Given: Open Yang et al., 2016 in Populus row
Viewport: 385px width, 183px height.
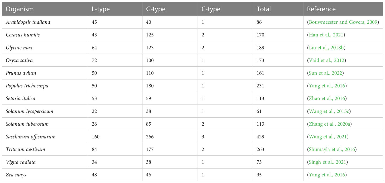Looking at the screenshot, I should click(x=327, y=86).
